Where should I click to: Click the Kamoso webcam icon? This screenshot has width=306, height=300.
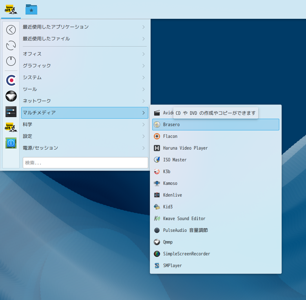pyautogui.click(x=157, y=183)
